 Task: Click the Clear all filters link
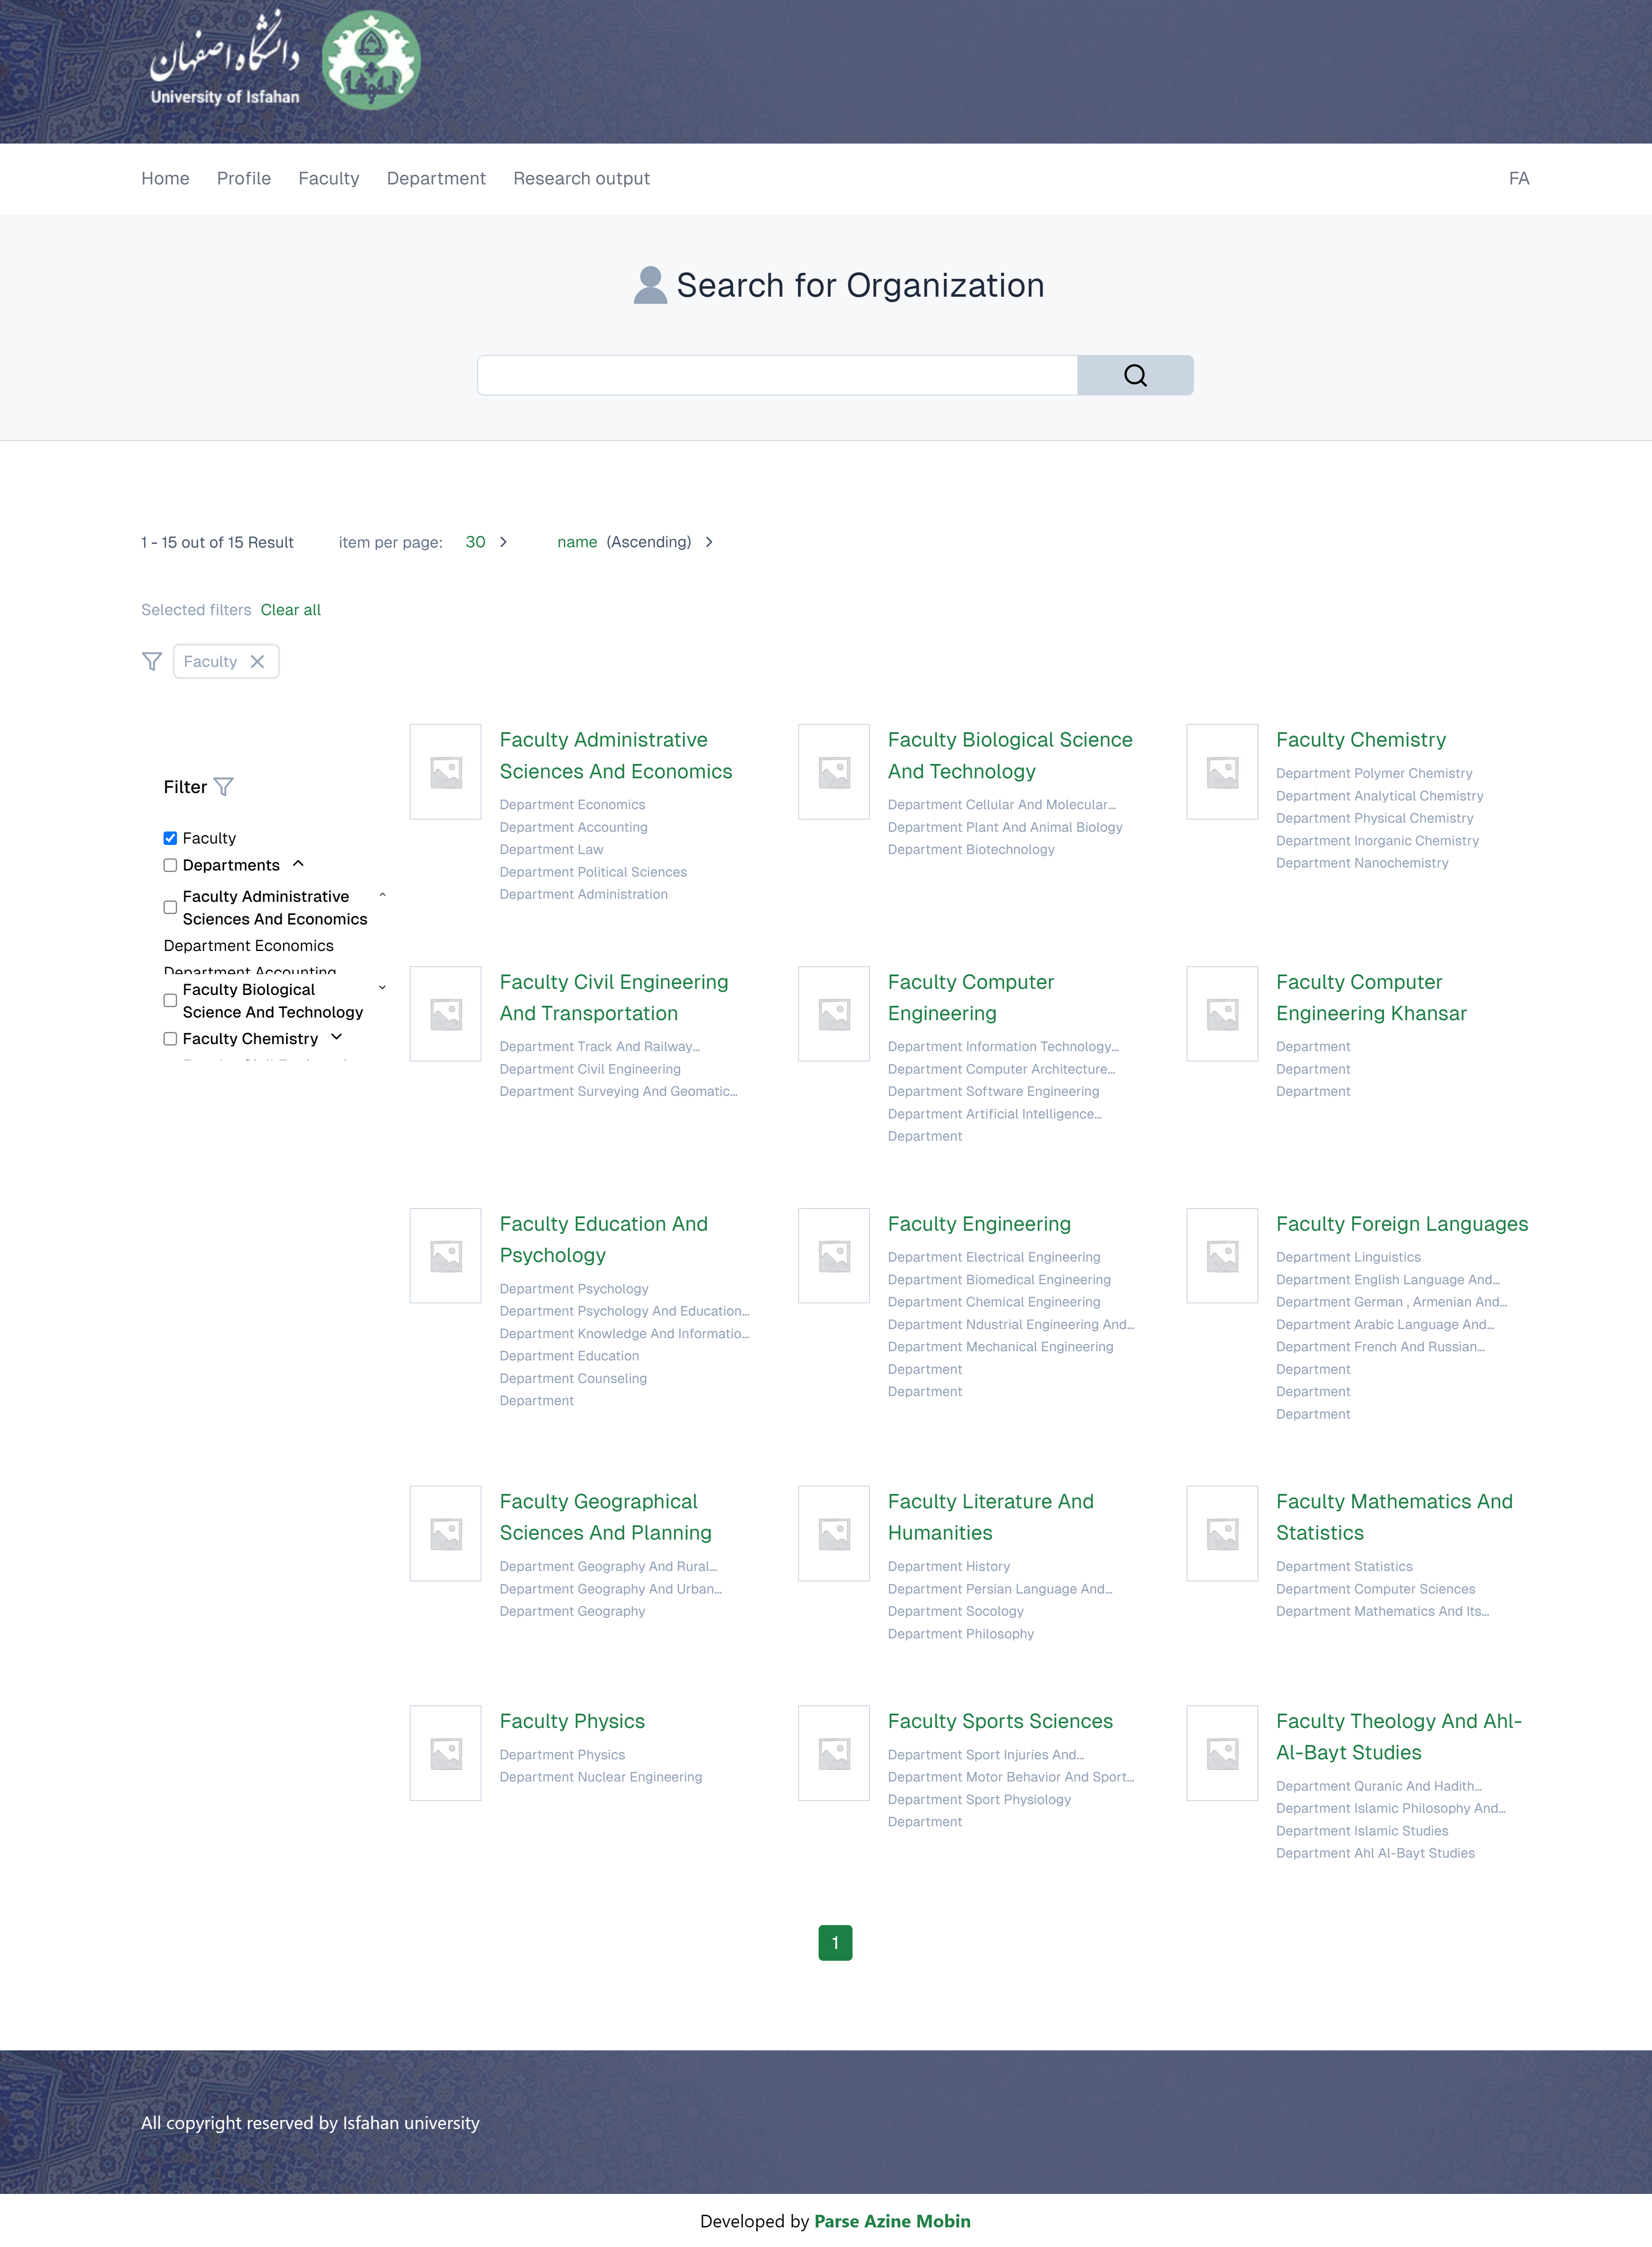pos(291,610)
